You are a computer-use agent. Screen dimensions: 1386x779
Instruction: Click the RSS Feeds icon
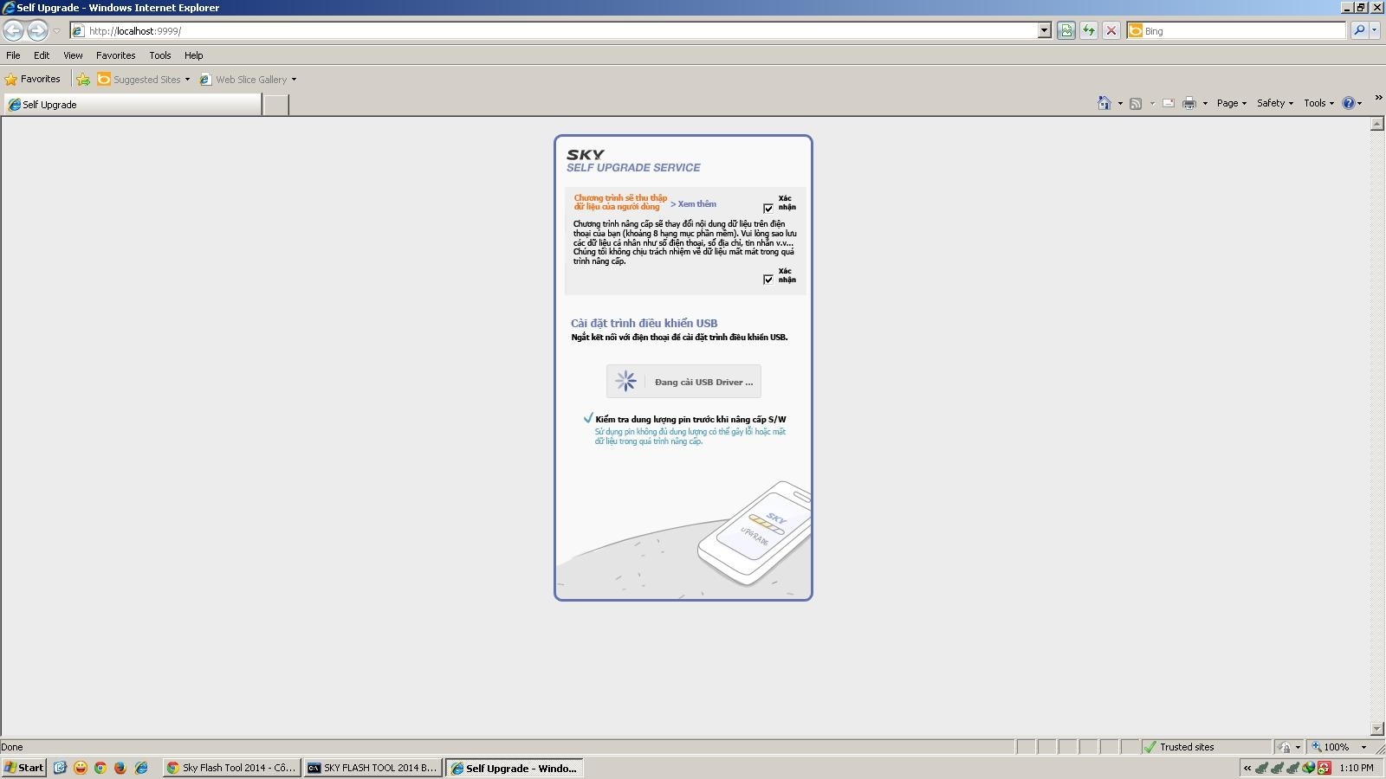[1136, 103]
